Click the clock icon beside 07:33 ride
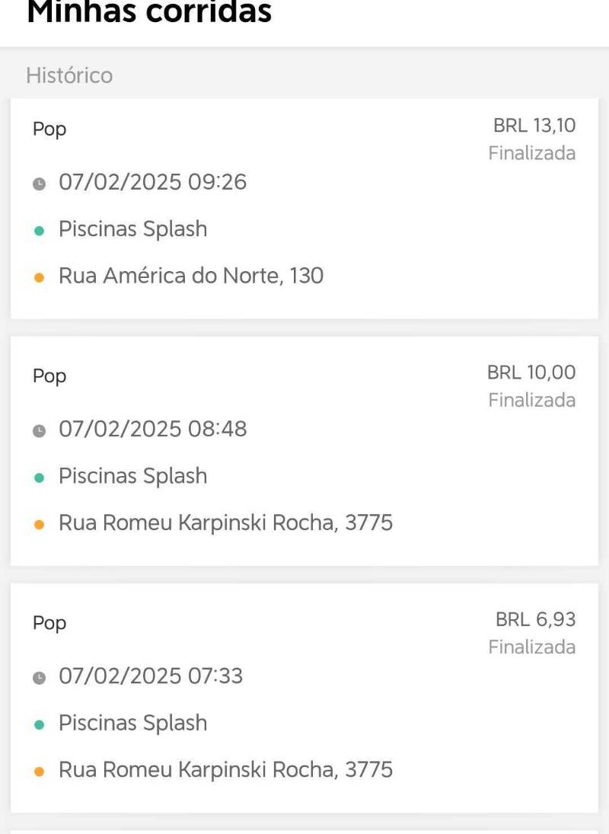Screen dimensions: 609x834 (39, 677)
